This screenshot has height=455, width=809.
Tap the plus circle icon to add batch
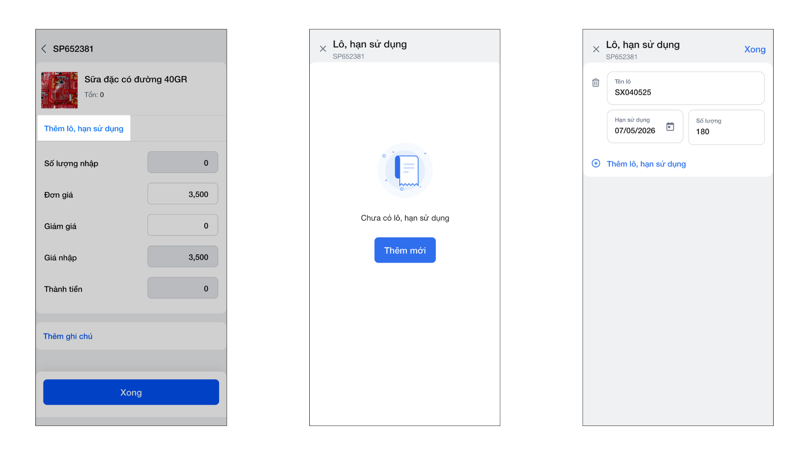pyautogui.click(x=596, y=163)
